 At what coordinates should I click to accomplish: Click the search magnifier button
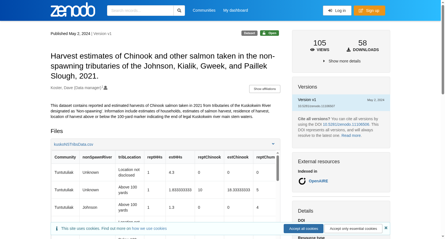click(179, 11)
